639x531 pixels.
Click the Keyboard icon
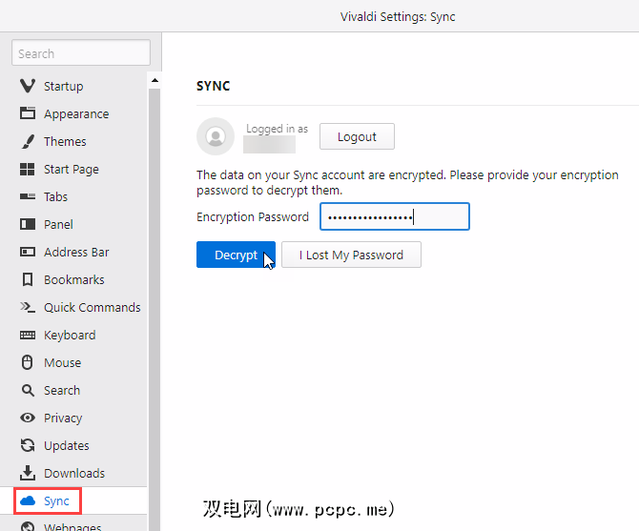[x=28, y=335]
